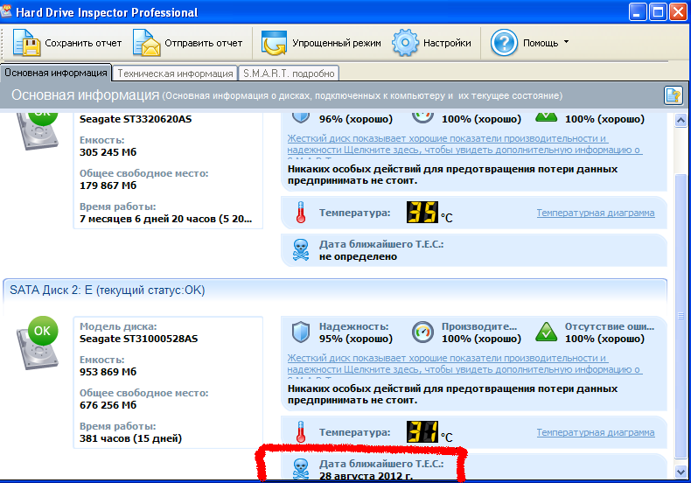Image resolution: width=691 pixels, height=483 pixels.
Task: Click model text Seagate ST3320620AS
Action: click(x=136, y=119)
